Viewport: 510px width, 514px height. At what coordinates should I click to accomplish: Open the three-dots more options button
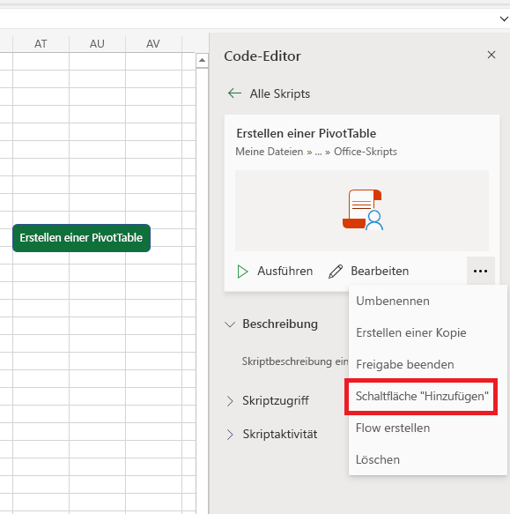pyautogui.click(x=481, y=271)
